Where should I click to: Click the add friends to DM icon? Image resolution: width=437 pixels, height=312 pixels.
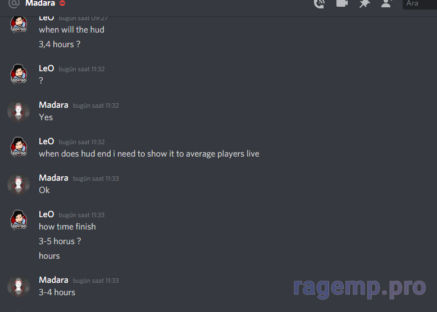click(386, 3)
